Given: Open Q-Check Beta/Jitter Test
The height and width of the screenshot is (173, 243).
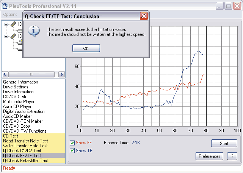Looking at the screenshot, I should pyautogui.click(x=33, y=161).
